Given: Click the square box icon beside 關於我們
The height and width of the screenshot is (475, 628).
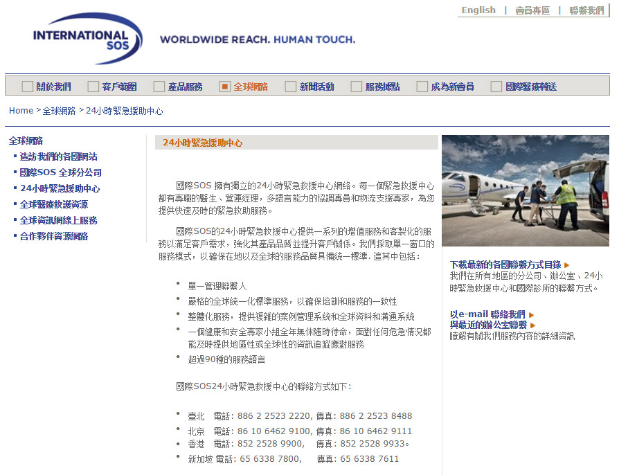Looking at the screenshot, I should click(x=27, y=87).
